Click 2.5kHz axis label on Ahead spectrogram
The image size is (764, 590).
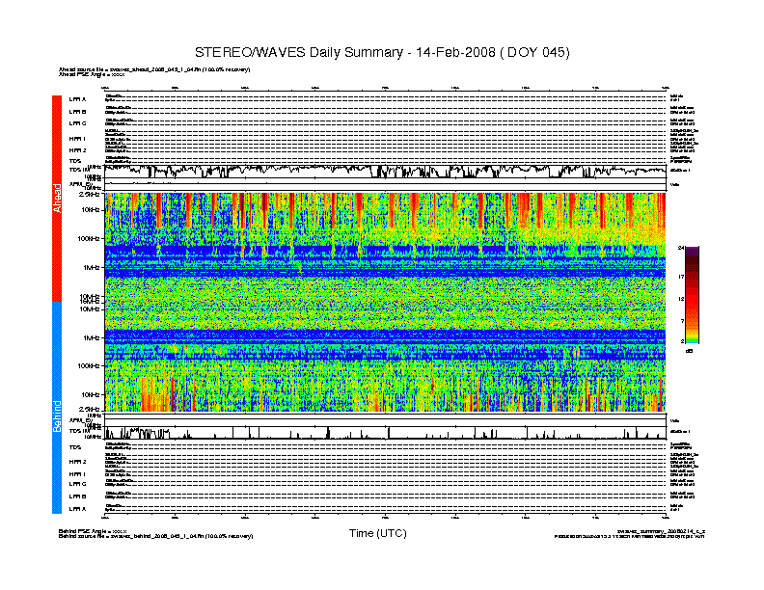pyautogui.click(x=89, y=194)
